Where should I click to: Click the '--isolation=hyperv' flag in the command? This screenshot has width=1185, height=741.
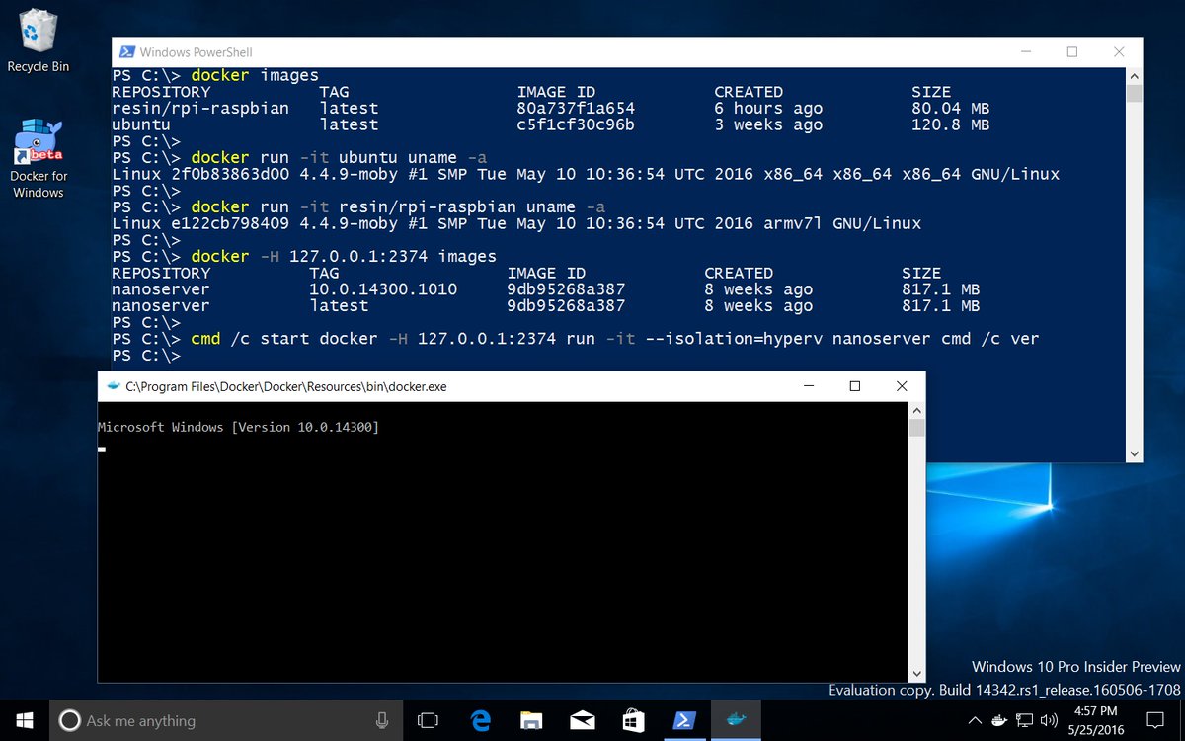click(734, 340)
